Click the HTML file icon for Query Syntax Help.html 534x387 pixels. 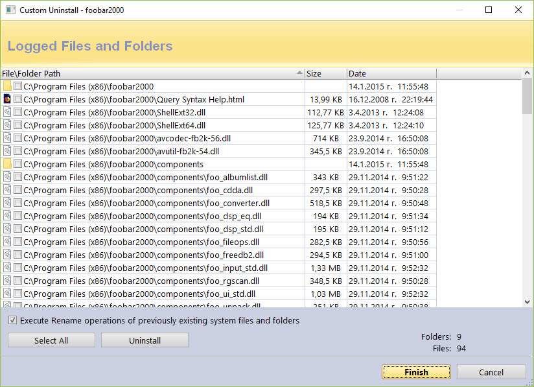click(x=7, y=99)
